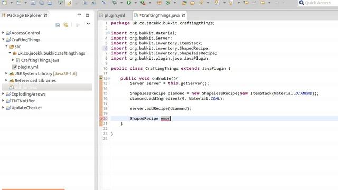The height and width of the screenshot is (190, 338).
Task: Open the External Tools dropdown arrow
Action: pos(150,3)
